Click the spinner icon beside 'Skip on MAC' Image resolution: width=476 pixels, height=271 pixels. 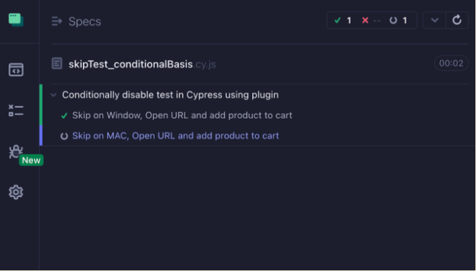click(x=64, y=136)
